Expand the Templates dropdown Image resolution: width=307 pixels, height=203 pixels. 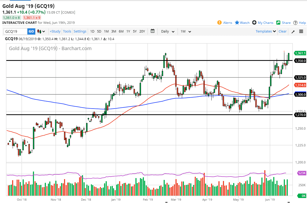(x=266, y=31)
